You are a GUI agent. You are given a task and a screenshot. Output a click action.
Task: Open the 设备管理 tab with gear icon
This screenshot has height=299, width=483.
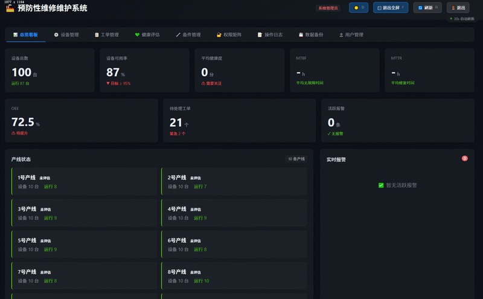66,35
